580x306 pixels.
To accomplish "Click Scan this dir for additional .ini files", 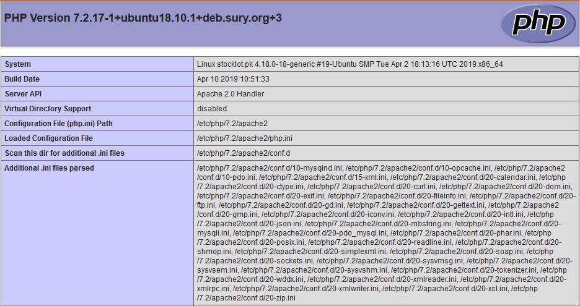I will click(64, 153).
